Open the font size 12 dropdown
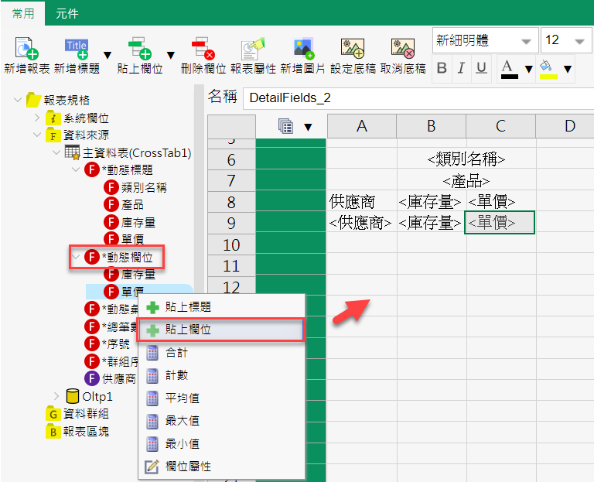The image size is (594, 482). (x=579, y=40)
